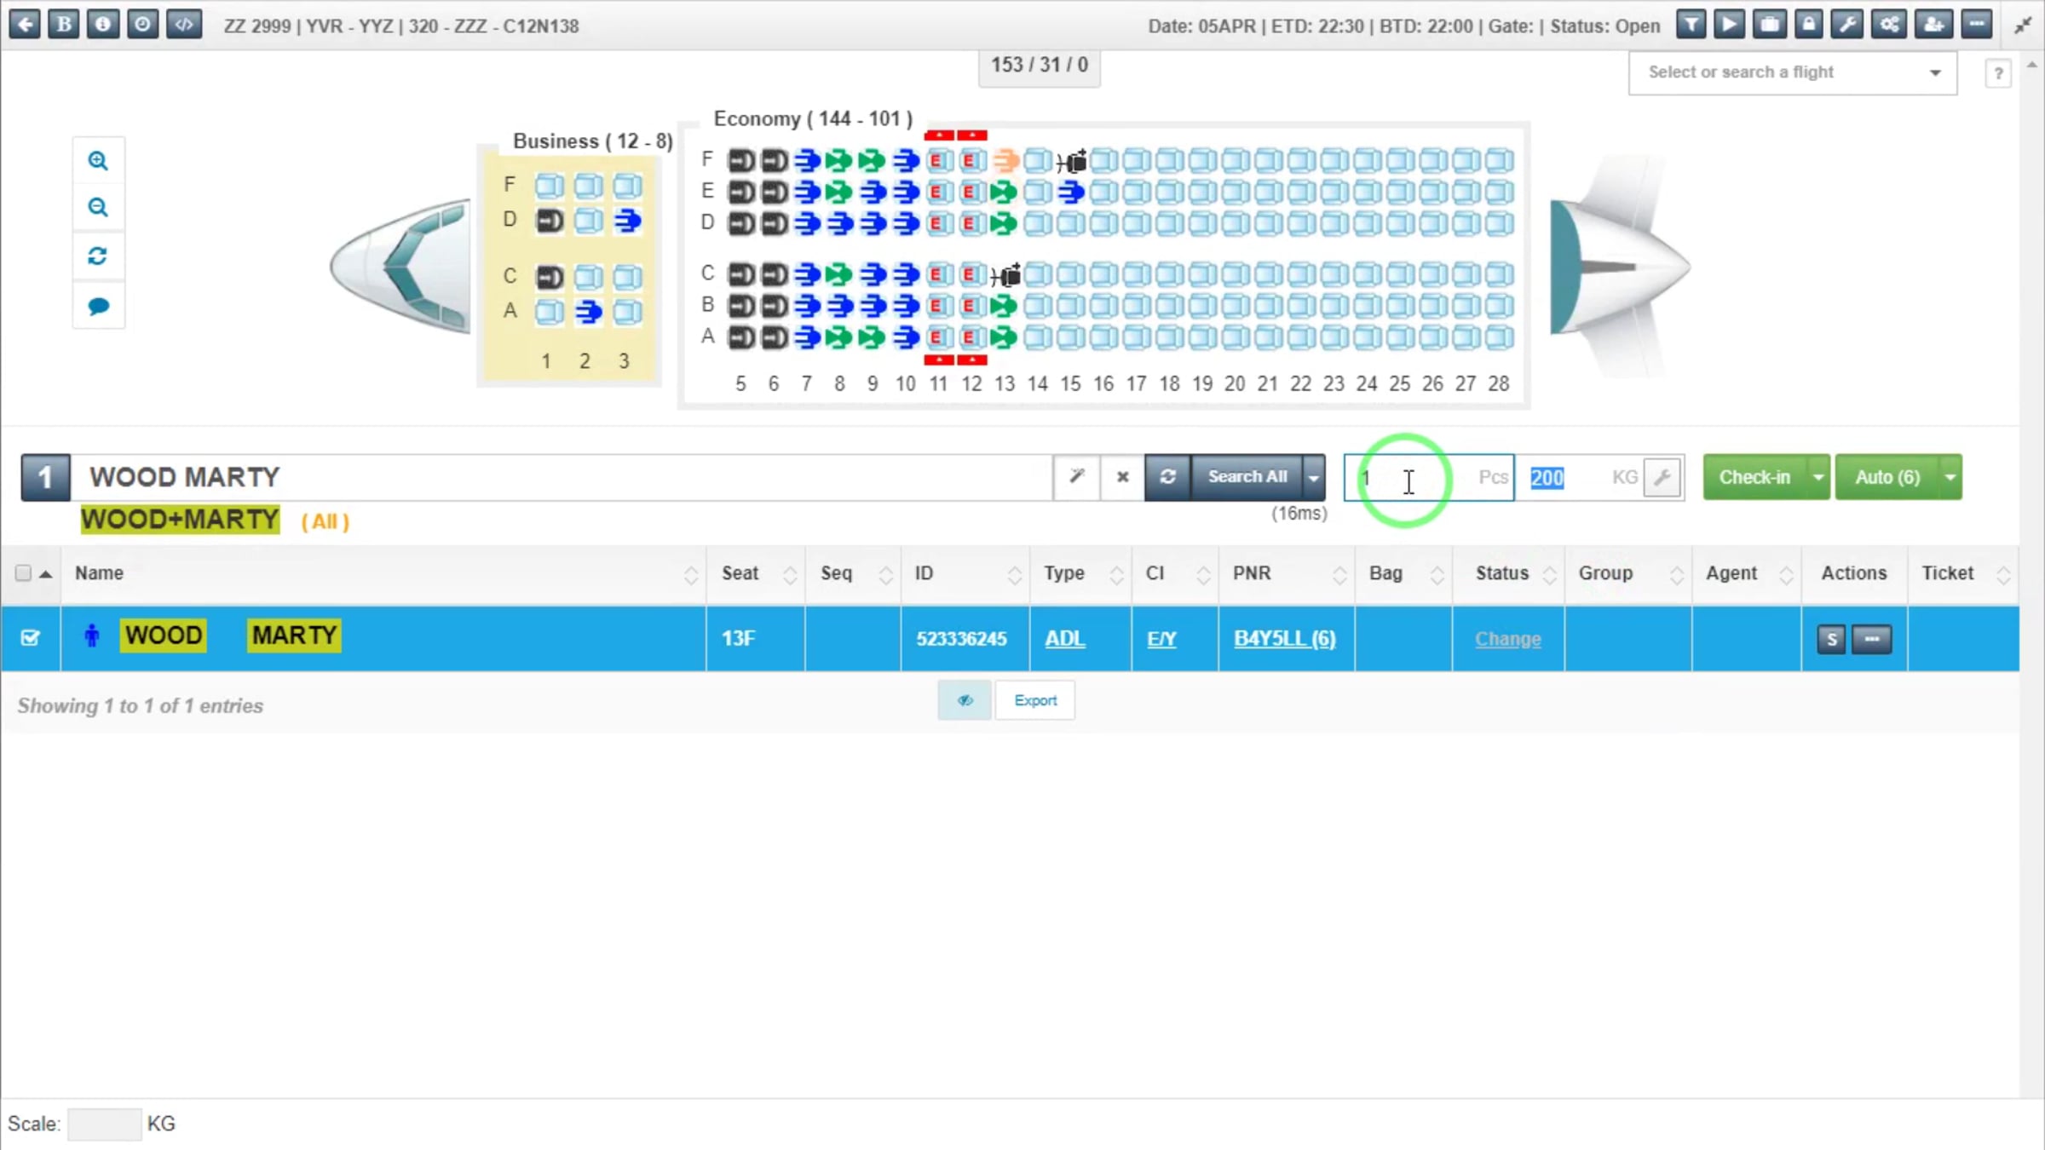Sort table by PNR column

1287,573
